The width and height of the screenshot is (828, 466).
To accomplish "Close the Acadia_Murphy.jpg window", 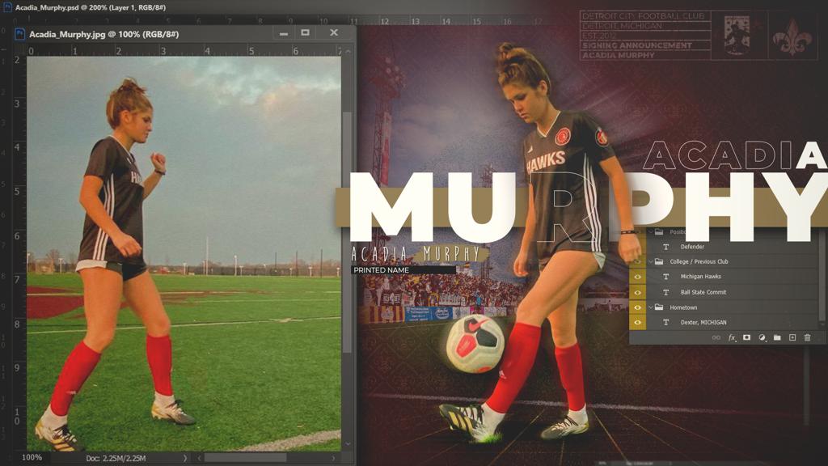I will pos(334,32).
